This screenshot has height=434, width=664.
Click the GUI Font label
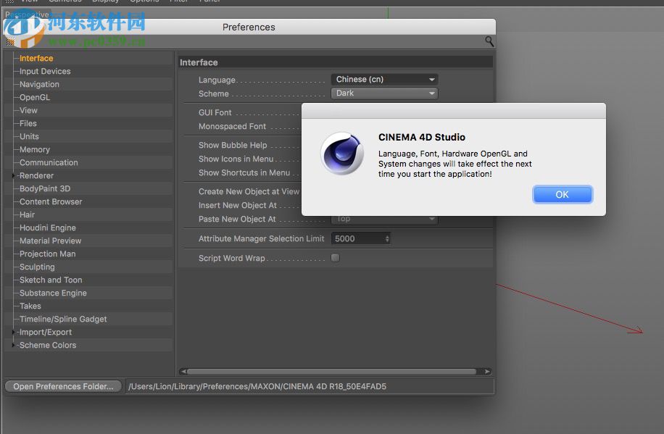click(215, 112)
